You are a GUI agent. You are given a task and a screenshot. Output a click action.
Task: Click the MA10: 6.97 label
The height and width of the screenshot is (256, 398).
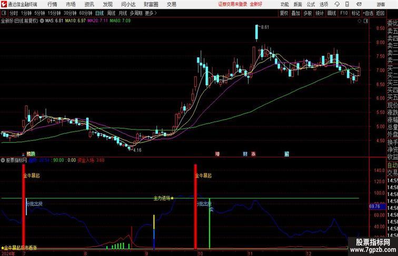coord(75,21)
